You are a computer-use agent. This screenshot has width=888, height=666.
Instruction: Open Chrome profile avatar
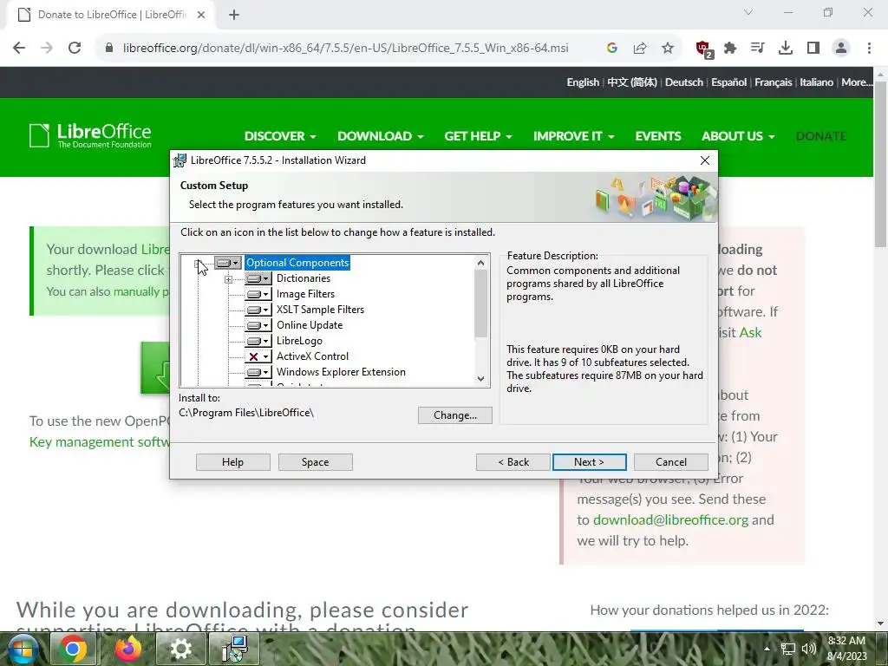click(841, 49)
